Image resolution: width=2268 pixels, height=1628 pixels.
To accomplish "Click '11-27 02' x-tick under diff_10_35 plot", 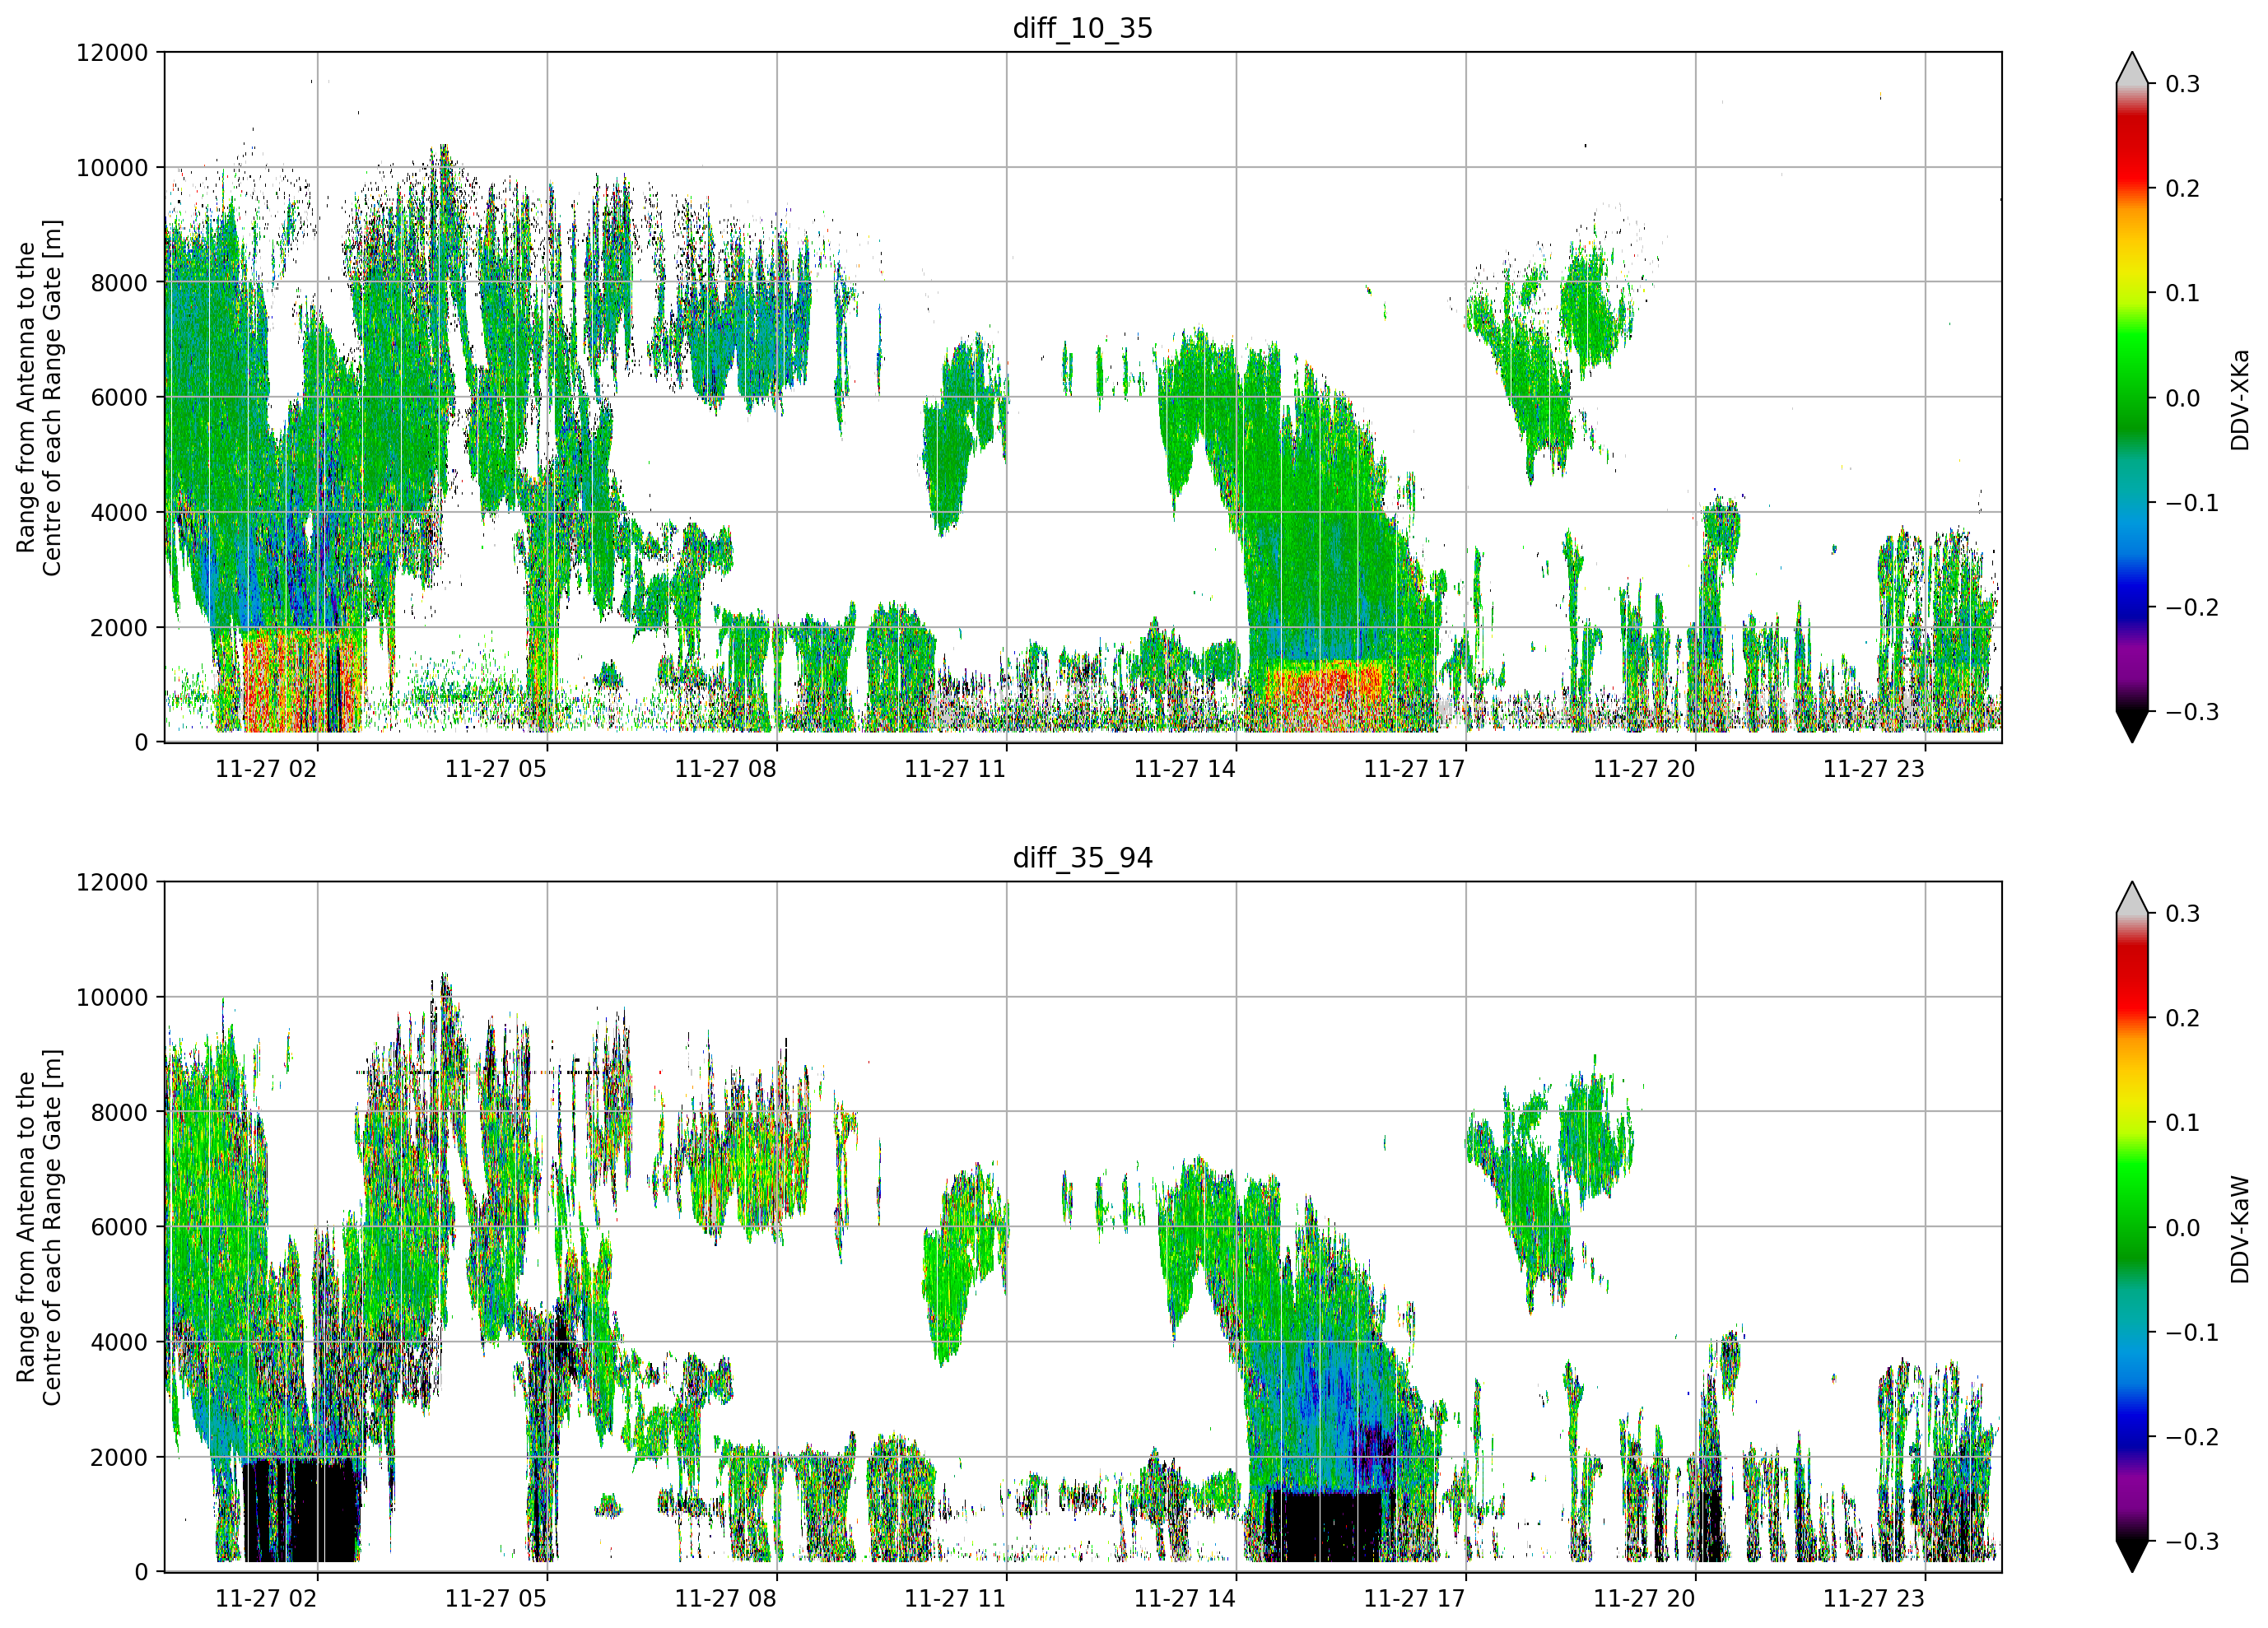I will pyautogui.click(x=266, y=769).
